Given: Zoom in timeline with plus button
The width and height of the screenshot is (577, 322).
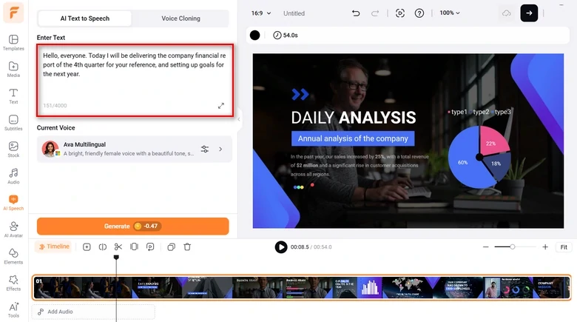Looking at the screenshot, I should (545, 246).
